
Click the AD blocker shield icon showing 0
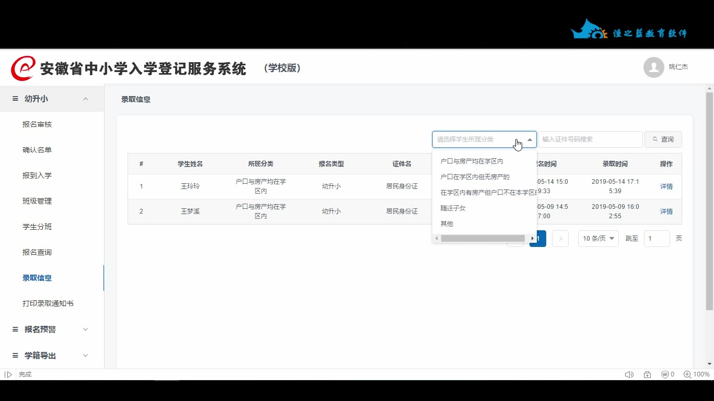pos(664,374)
